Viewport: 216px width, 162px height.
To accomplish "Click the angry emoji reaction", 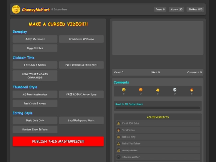I will pos(141,90).
